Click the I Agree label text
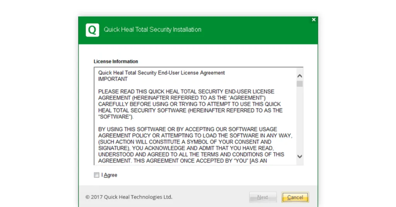 pyautogui.click(x=109, y=175)
